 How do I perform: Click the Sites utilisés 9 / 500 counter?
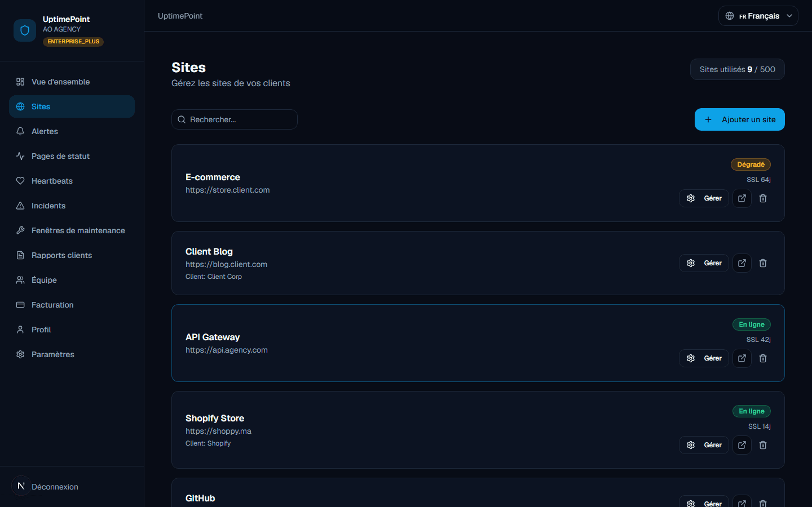coord(738,69)
